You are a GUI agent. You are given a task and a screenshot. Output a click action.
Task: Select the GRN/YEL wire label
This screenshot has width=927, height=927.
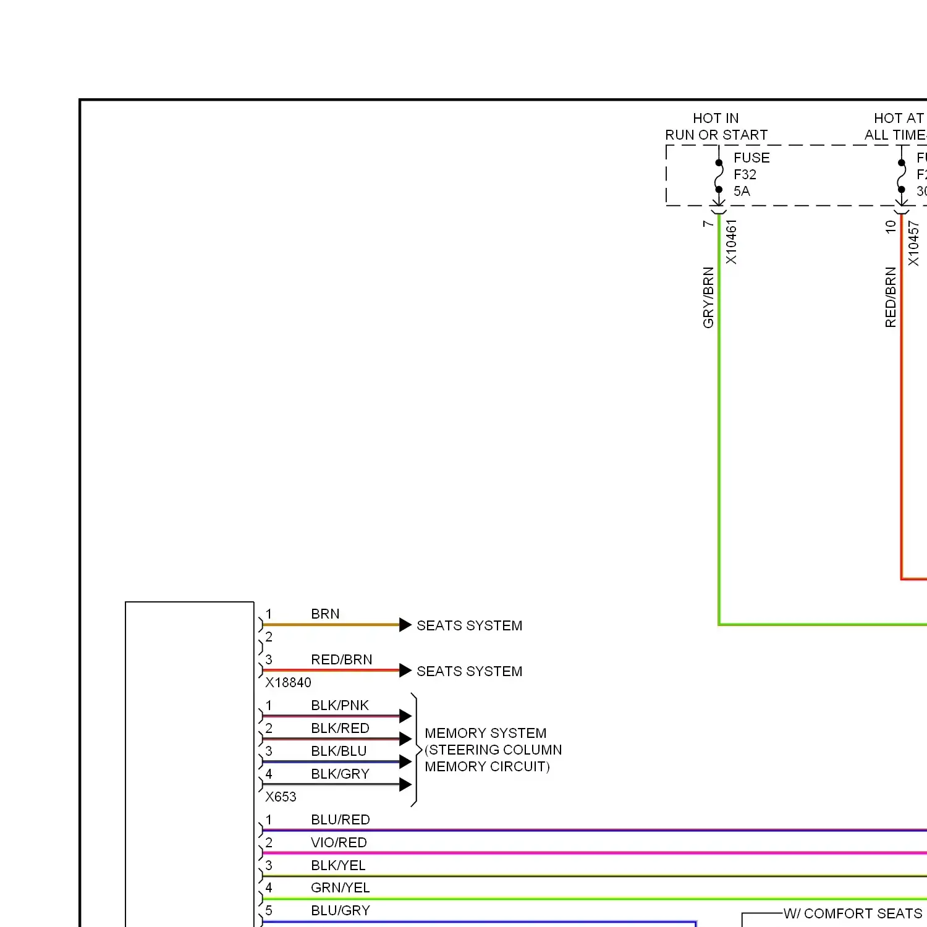341,887
